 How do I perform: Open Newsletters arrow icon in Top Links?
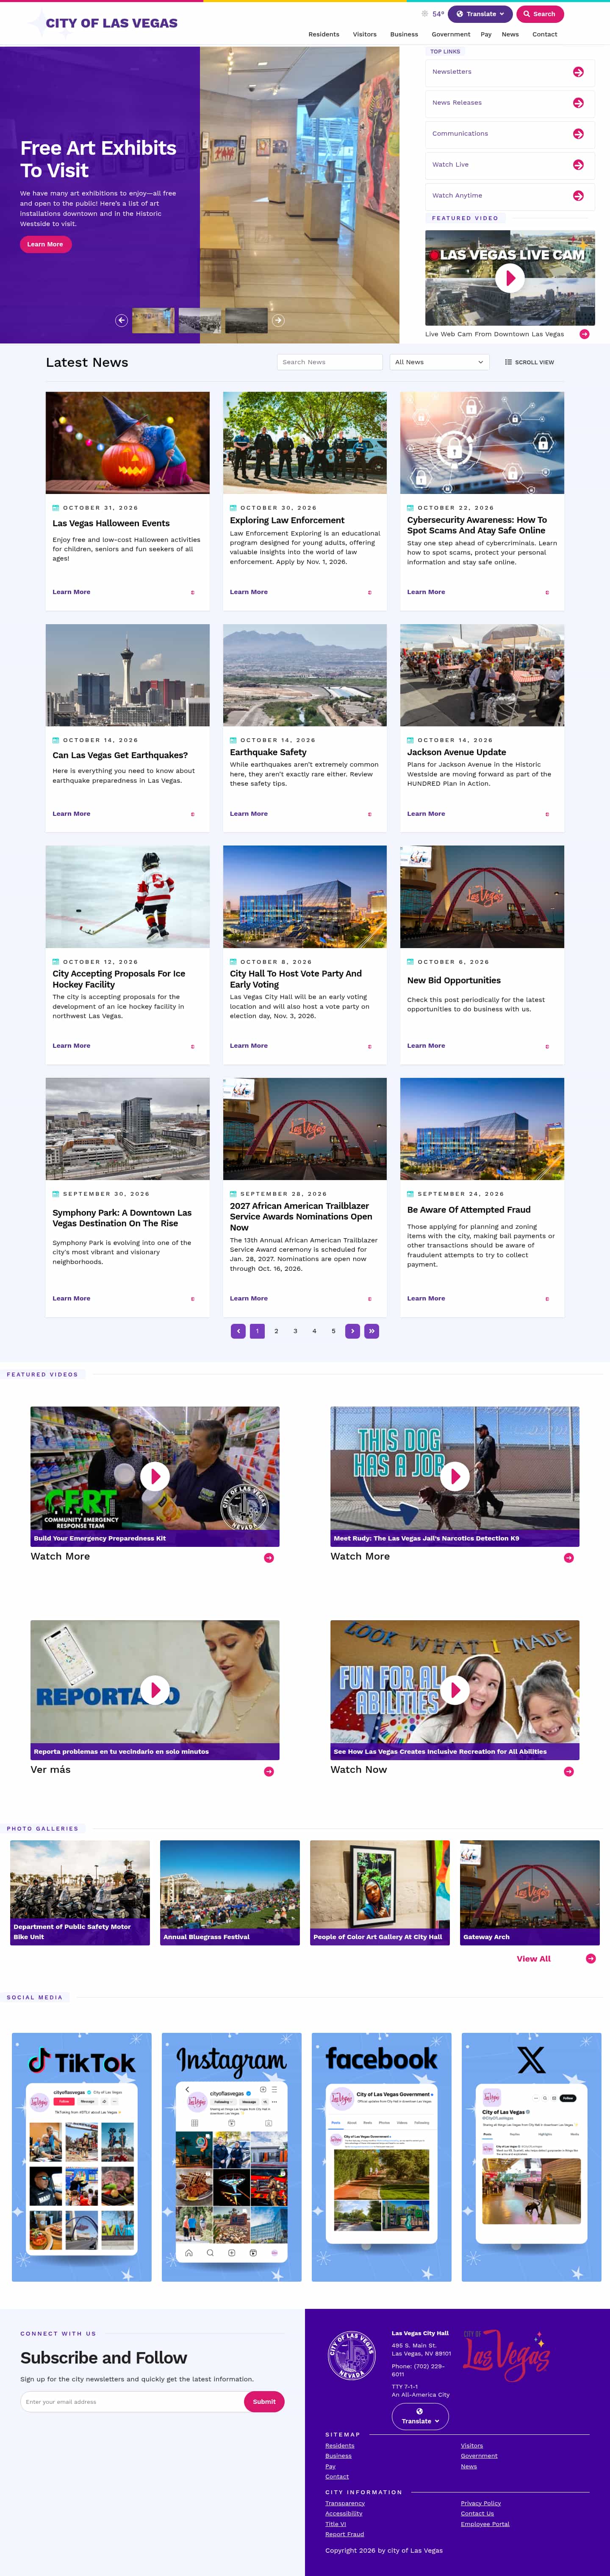pyautogui.click(x=578, y=72)
